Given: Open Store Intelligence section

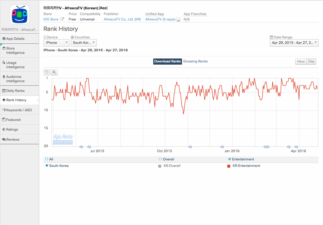Looking at the screenshot, I should point(19,51).
